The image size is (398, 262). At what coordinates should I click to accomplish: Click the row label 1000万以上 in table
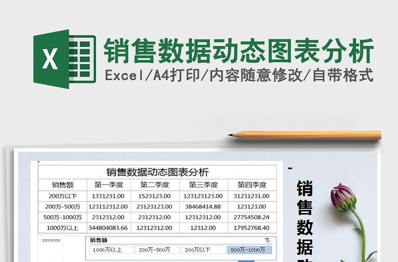click(x=63, y=228)
